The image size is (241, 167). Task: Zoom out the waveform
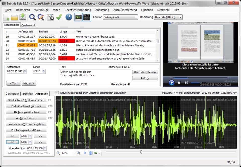point(58,153)
